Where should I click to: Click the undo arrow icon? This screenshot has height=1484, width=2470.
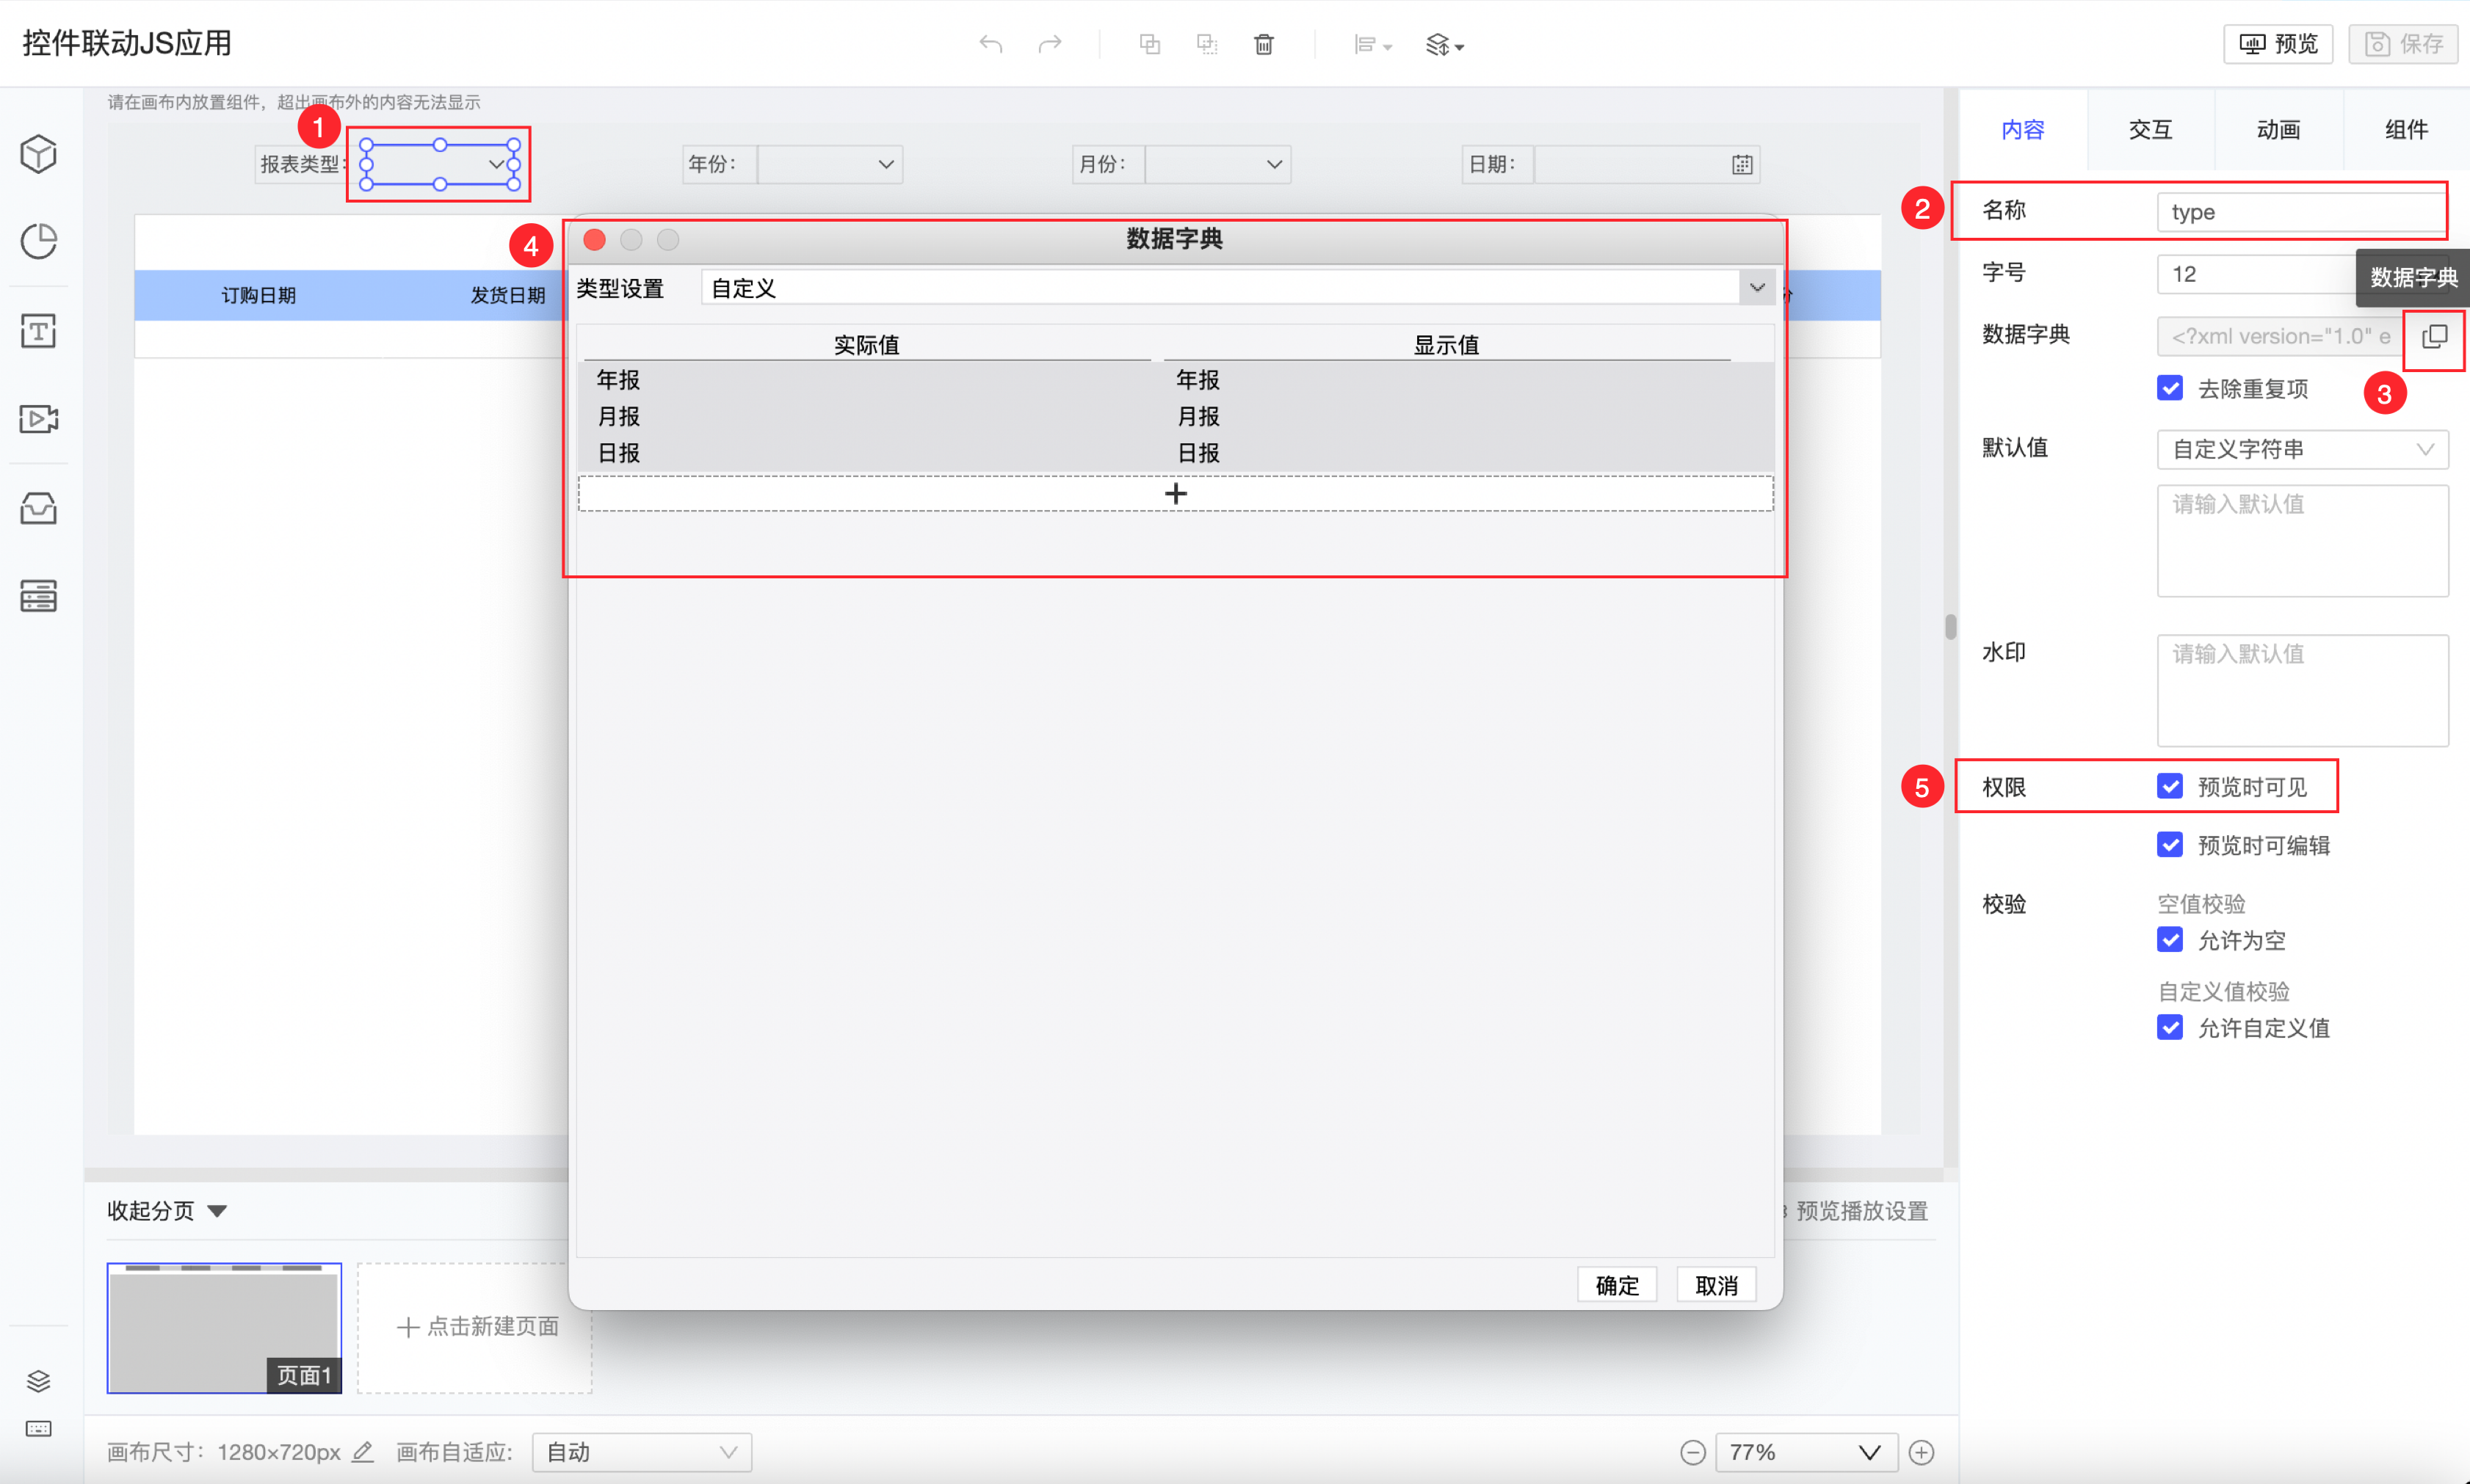tap(990, 44)
